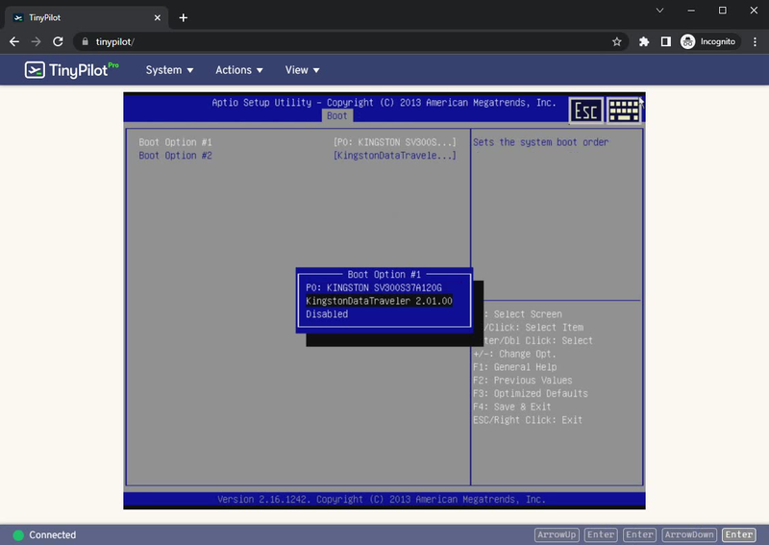Minimize the browser window
Screen dimensions: 769x545
[x=691, y=11]
